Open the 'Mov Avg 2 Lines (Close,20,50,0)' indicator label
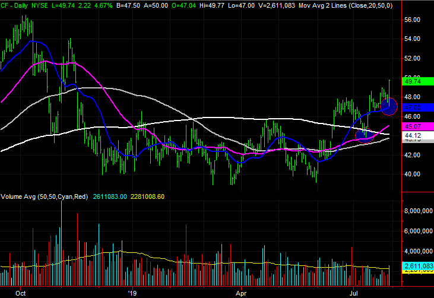Viewport: 434px width, 298px height. 346,5
